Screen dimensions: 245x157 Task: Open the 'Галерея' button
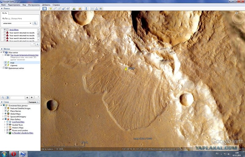click(34, 102)
